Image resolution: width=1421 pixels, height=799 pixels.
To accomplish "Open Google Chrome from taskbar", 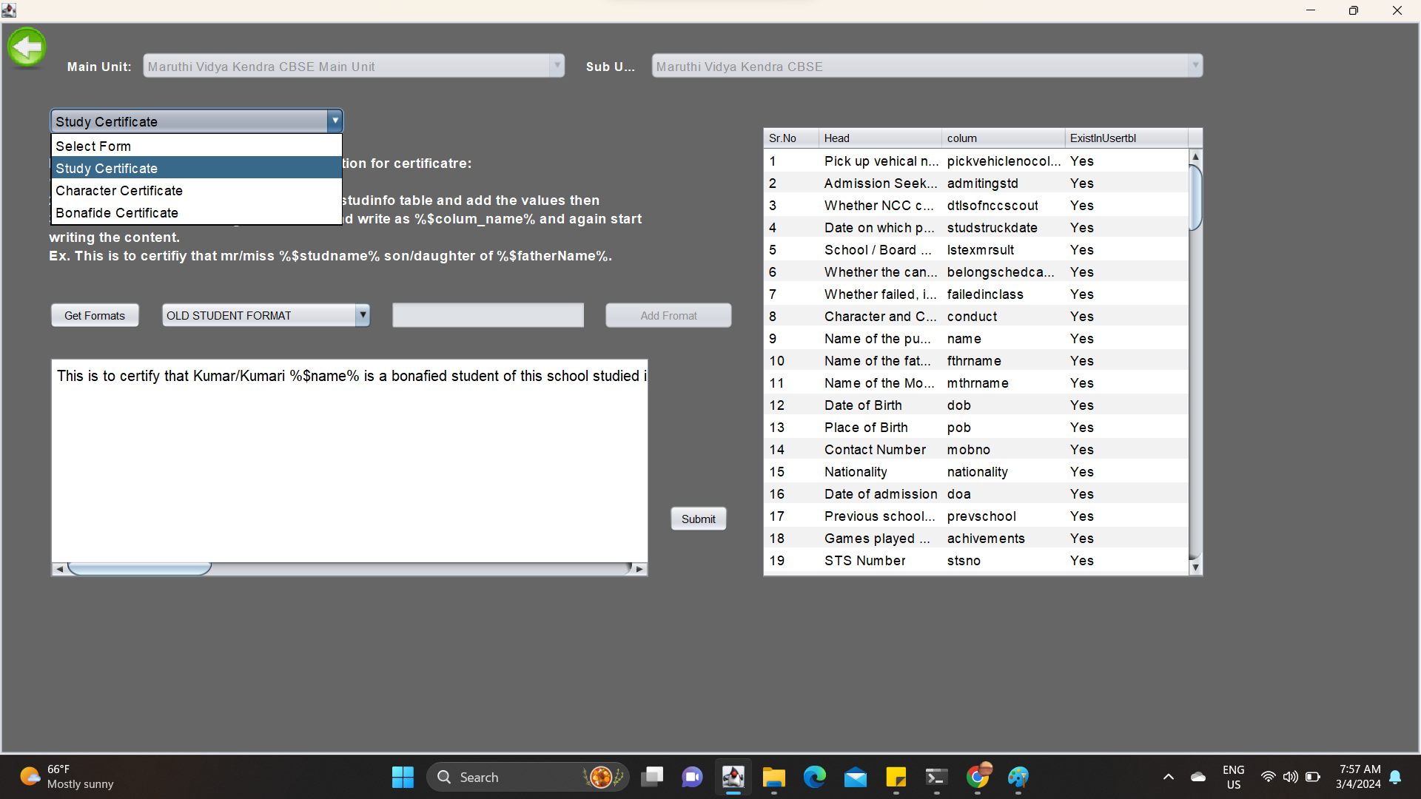I will pos(978,777).
